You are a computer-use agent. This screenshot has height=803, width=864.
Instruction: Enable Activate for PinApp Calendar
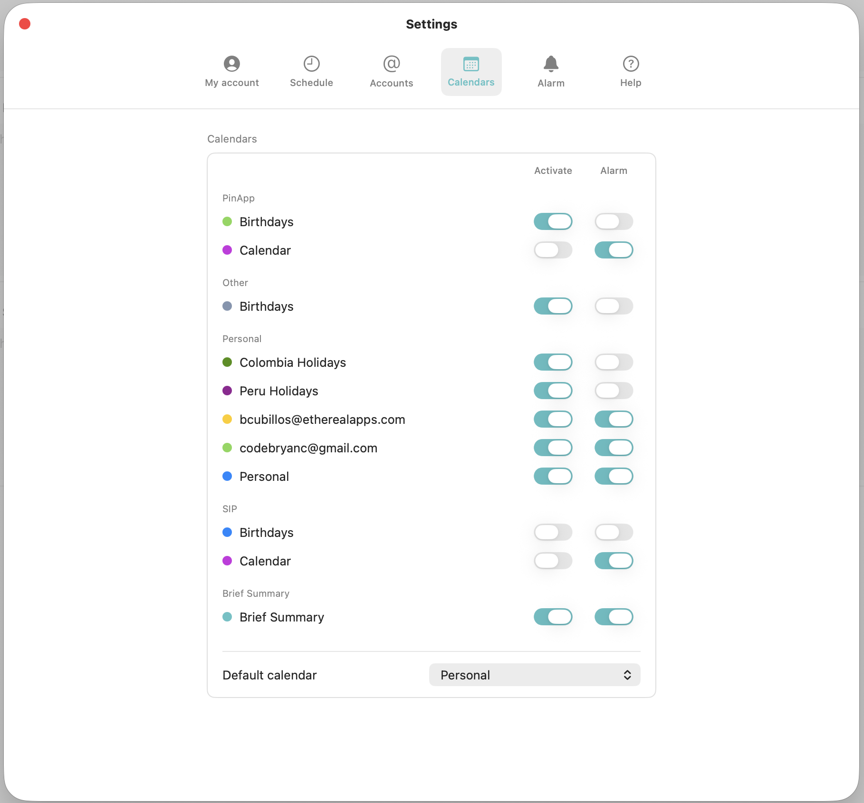coord(553,250)
